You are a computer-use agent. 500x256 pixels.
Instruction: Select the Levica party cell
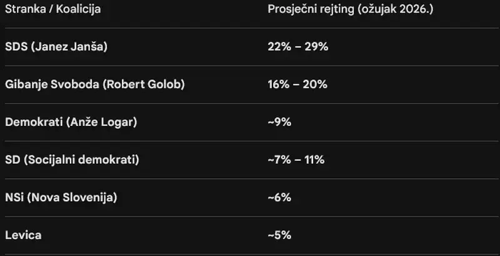click(x=22, y=235)
